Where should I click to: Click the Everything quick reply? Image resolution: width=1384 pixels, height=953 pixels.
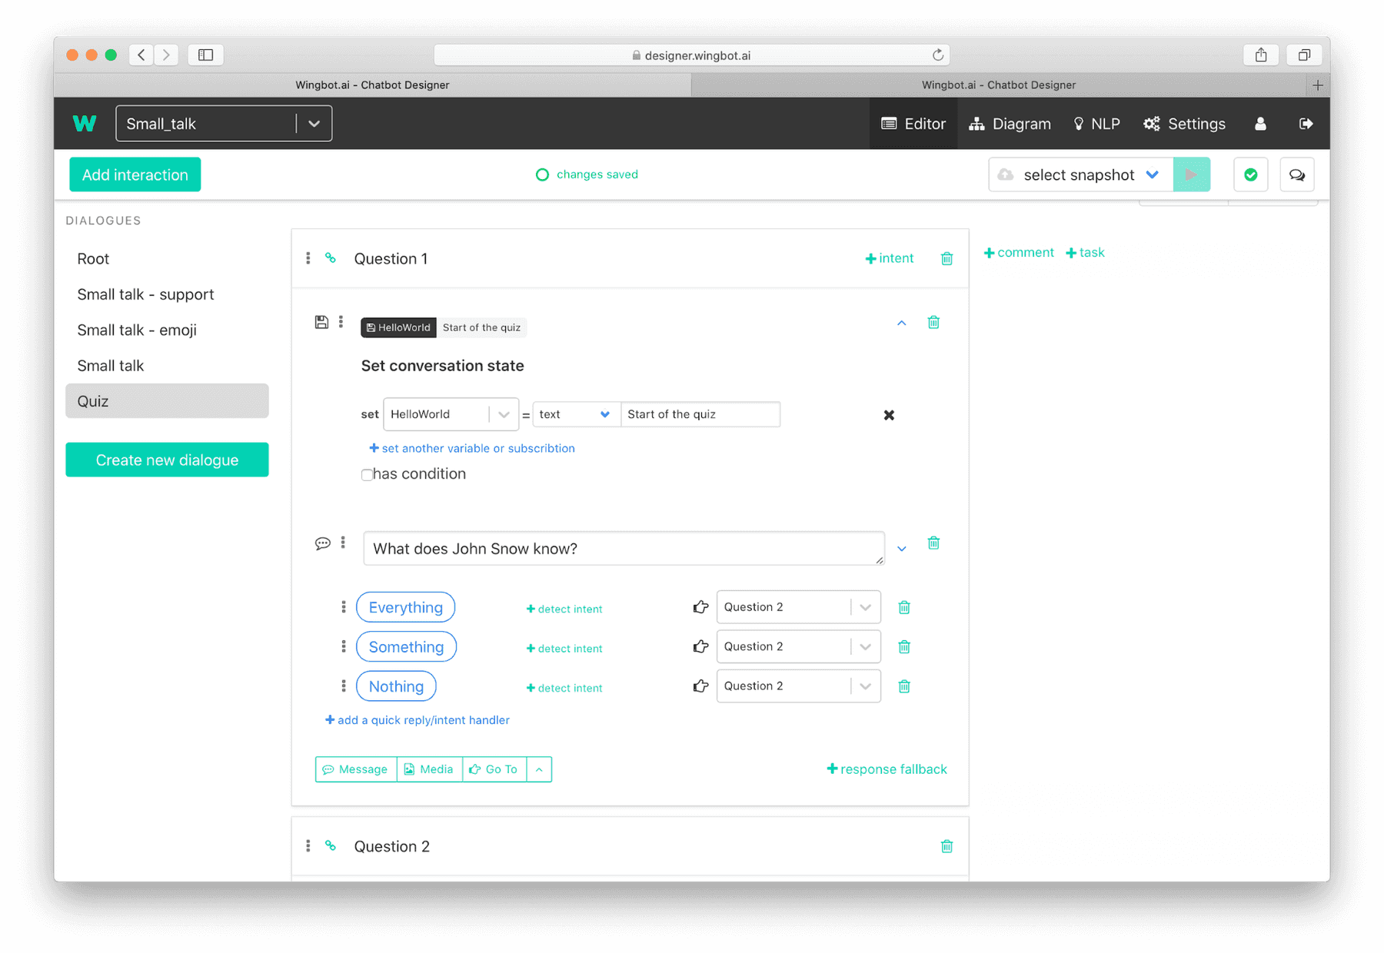tap(405, 607)
